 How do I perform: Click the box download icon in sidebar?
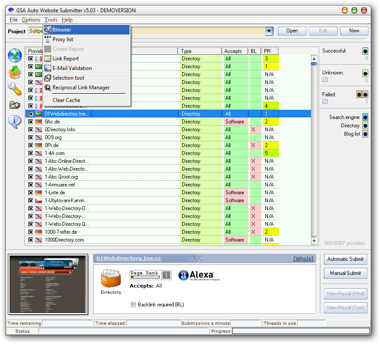15,72
